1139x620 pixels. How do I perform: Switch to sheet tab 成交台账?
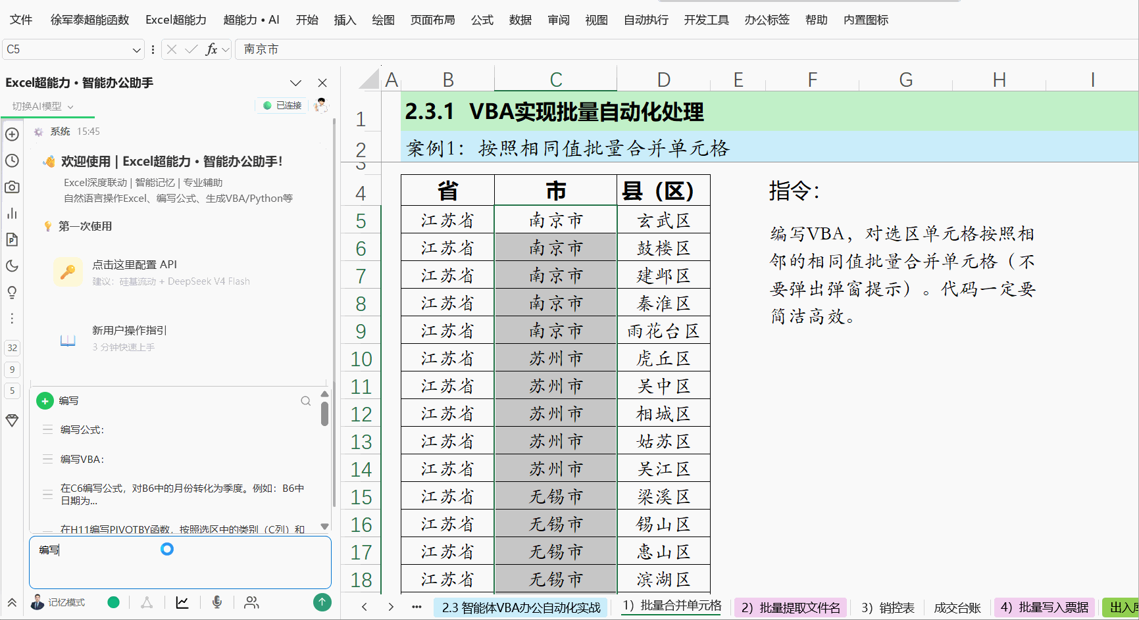(957, 608)
